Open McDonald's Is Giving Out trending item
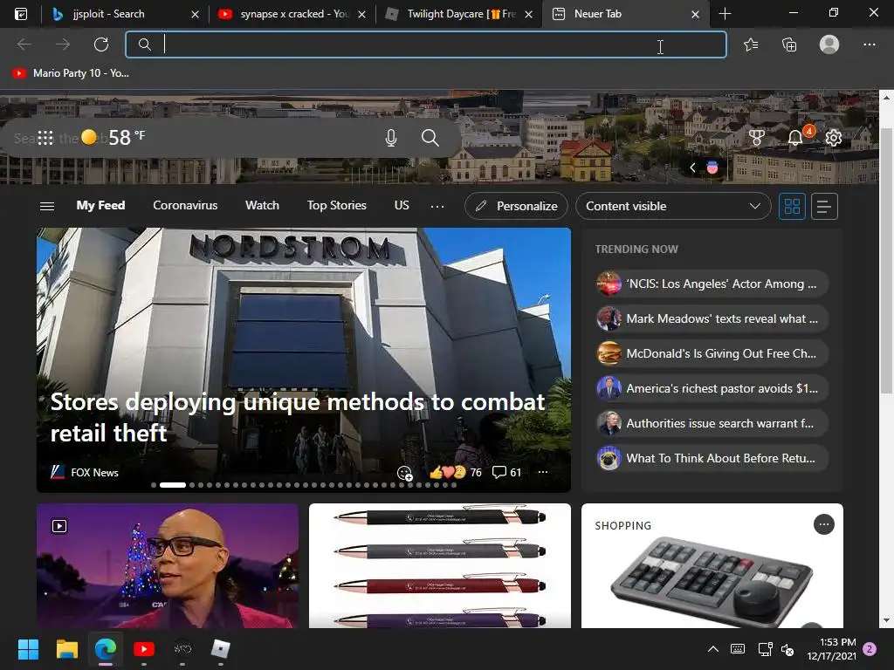 712,353
